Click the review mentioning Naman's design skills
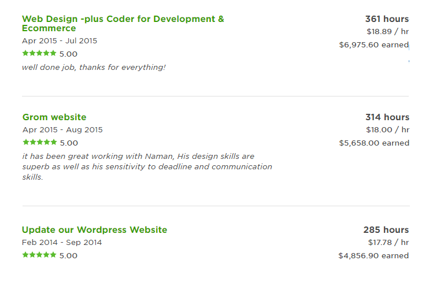This screenshot has height=286, width=433. (147, 167)
